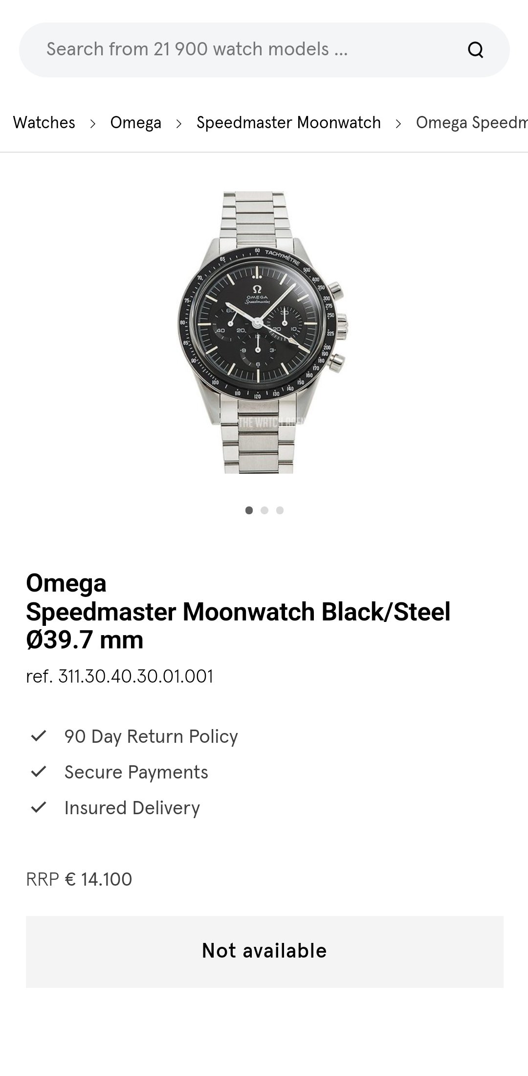Select the truncated Omega Speedm breadcrumb
The height and width of the screenshot is (1076, 528).
tap(471, 122)
